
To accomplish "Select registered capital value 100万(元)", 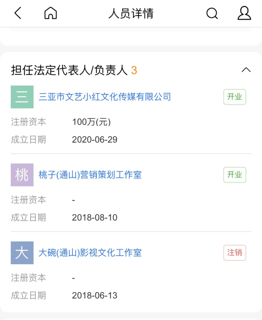I will coord(91,122).
